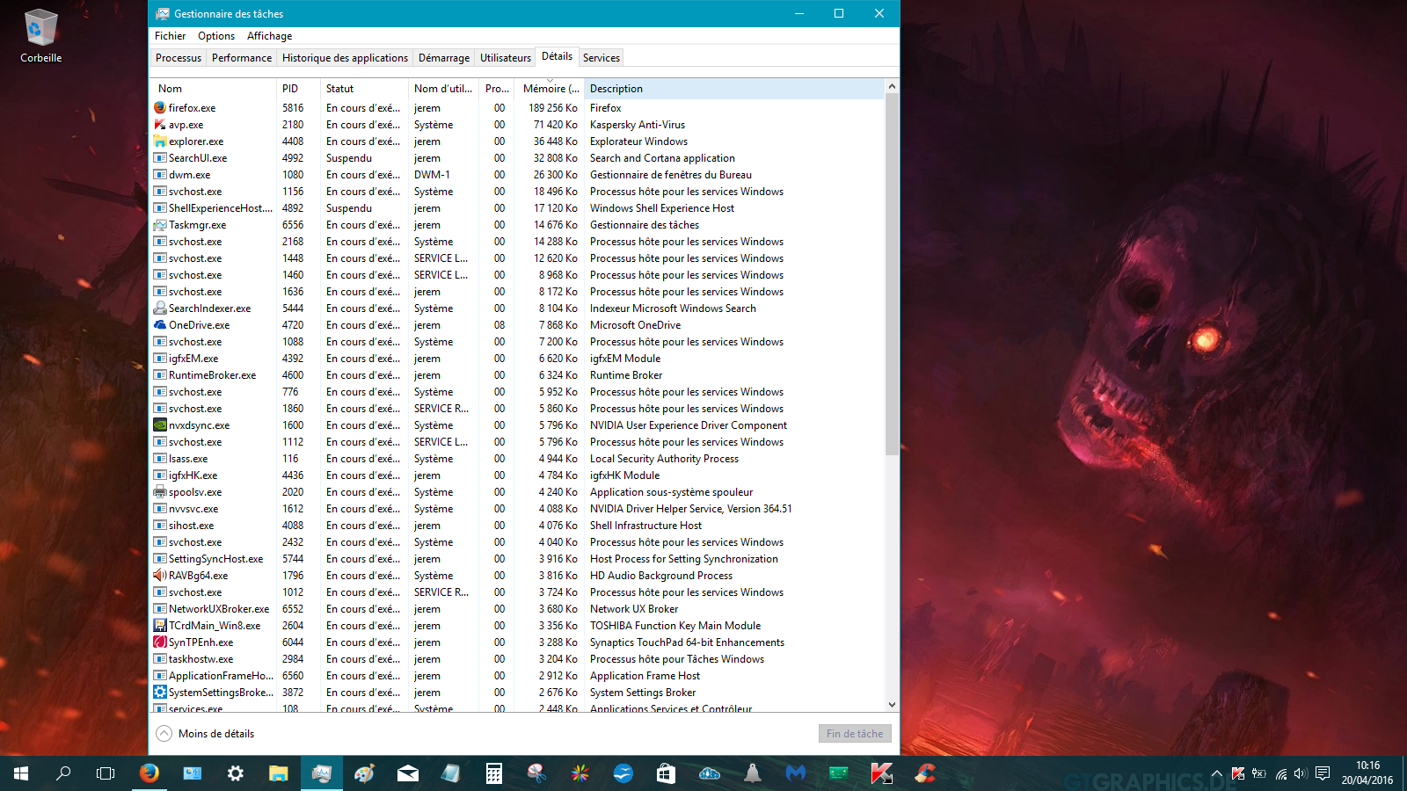Screen dimensions: 1407x791
Task: Switch to the Performance tab
Action: click(242, 58)
